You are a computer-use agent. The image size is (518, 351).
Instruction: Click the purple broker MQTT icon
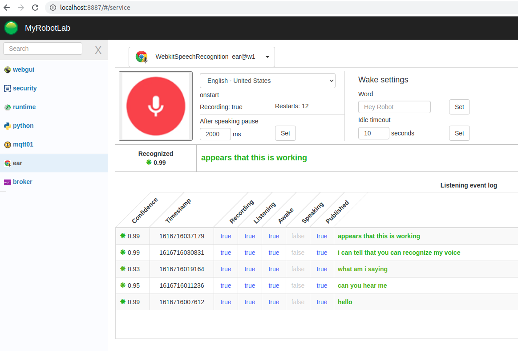[7, 182]
